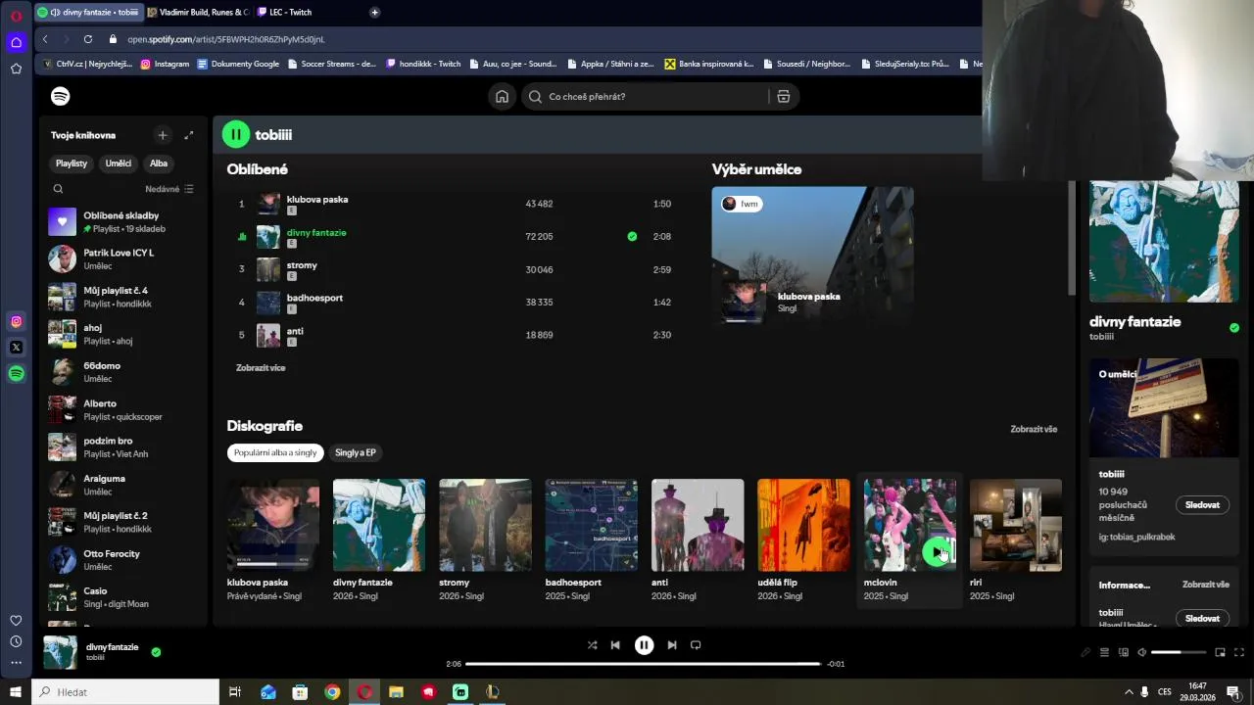Switch to 'LEC - Twitch' browser tab
Viewport: 1254px width, 705px height.
(291, 12)
